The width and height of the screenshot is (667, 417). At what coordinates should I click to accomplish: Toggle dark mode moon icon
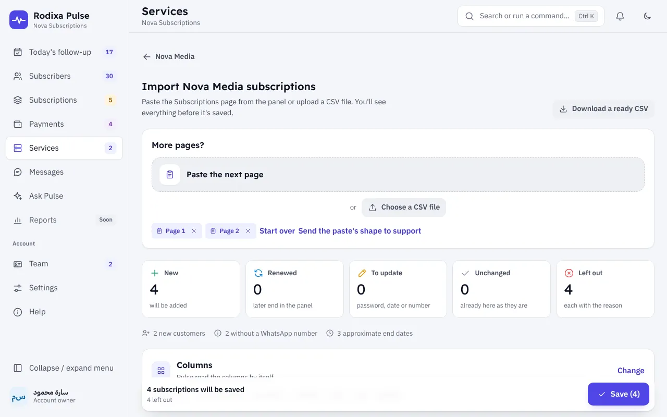647,16
